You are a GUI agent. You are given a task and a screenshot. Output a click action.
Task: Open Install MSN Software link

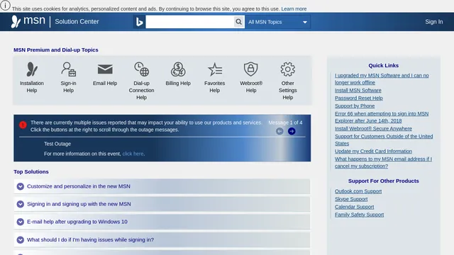point(358,91)
